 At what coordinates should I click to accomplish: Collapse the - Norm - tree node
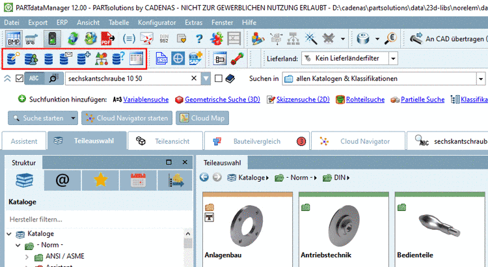pyautogui.click(x=18, y=246)
